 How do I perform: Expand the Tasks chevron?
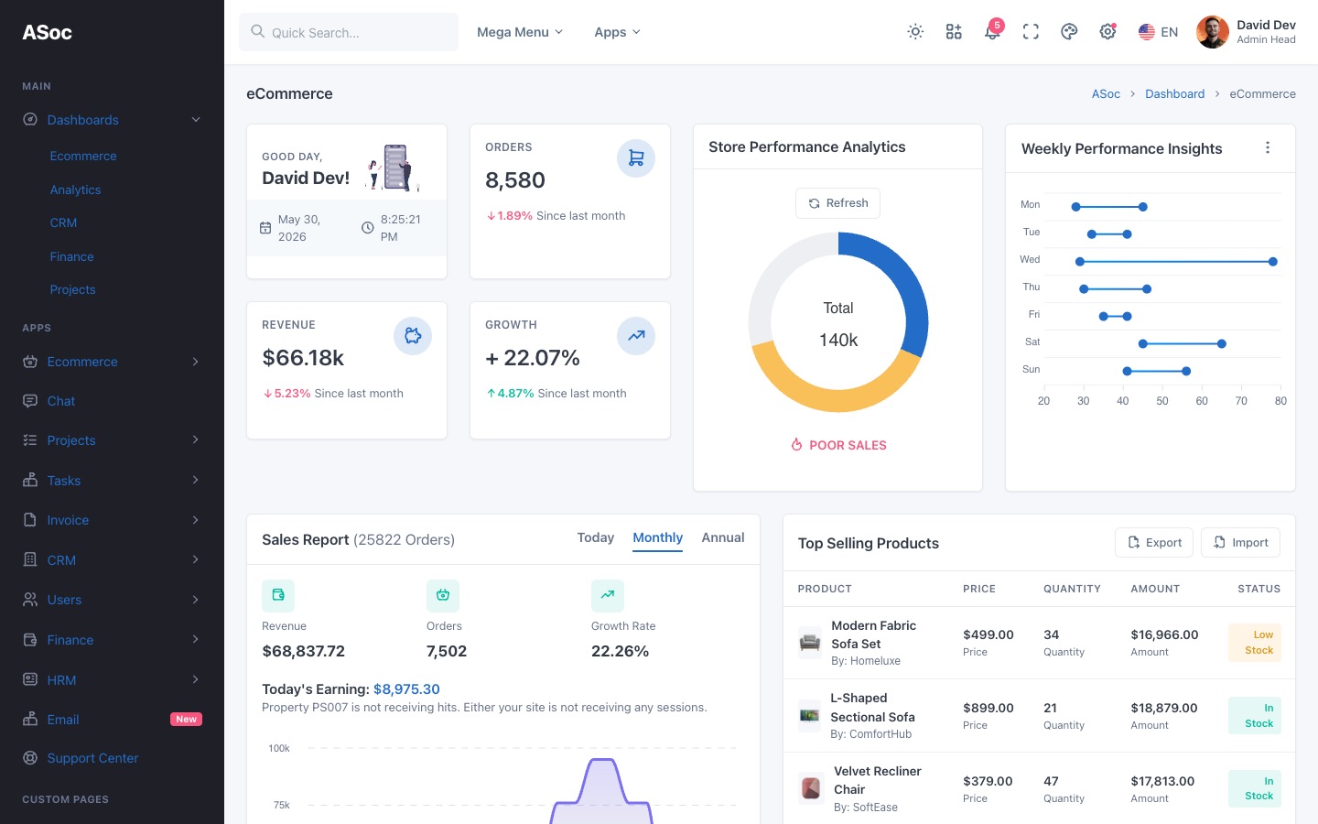195,481
